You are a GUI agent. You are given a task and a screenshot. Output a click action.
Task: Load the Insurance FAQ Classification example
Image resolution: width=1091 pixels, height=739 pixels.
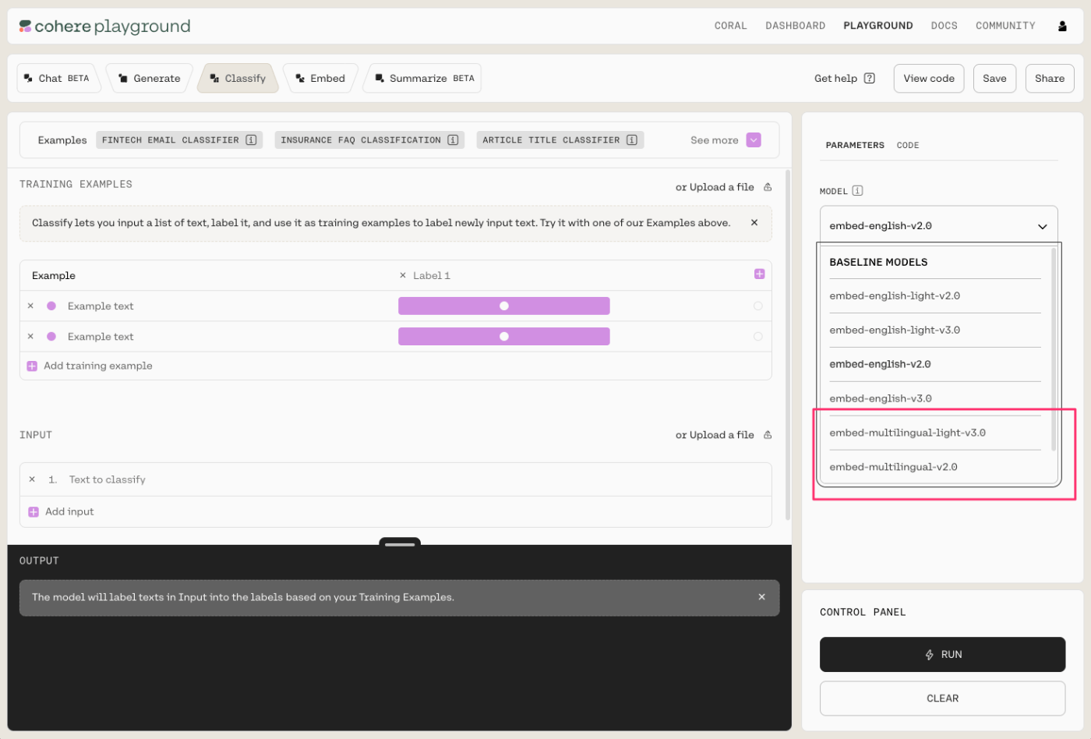click(x=369, y=140)
